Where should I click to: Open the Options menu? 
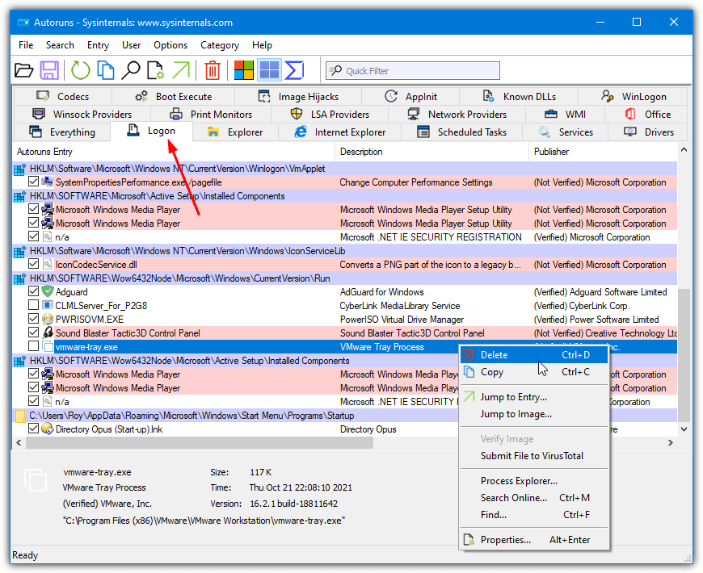(x=170, y=45)
